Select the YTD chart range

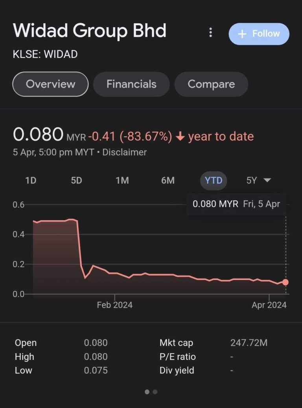[x=214, y=181]
